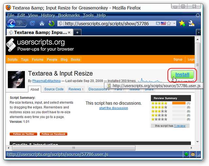This screenshot has width=209, height=166.
Task: Open the File menu
Action: tap(11, 15)
